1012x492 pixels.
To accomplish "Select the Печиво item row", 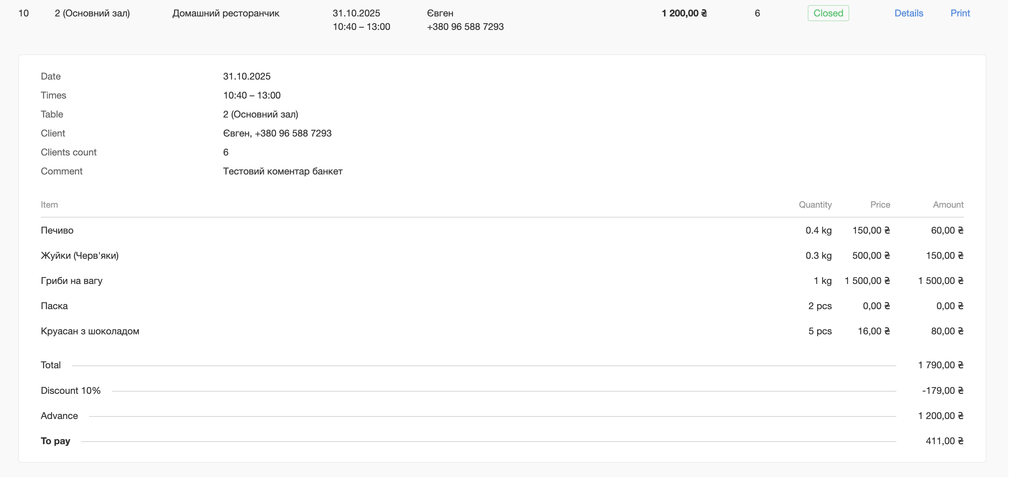I will point(57,230).
